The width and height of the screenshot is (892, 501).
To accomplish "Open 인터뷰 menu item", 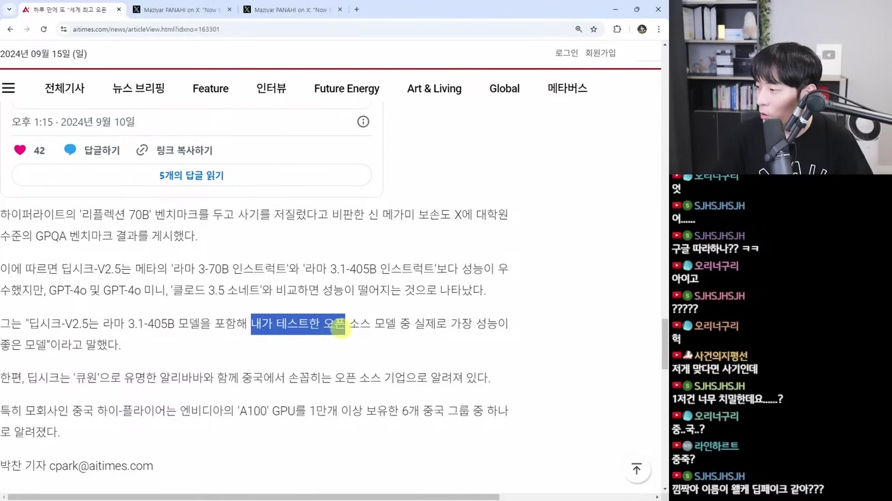I will tap(271, 88).
